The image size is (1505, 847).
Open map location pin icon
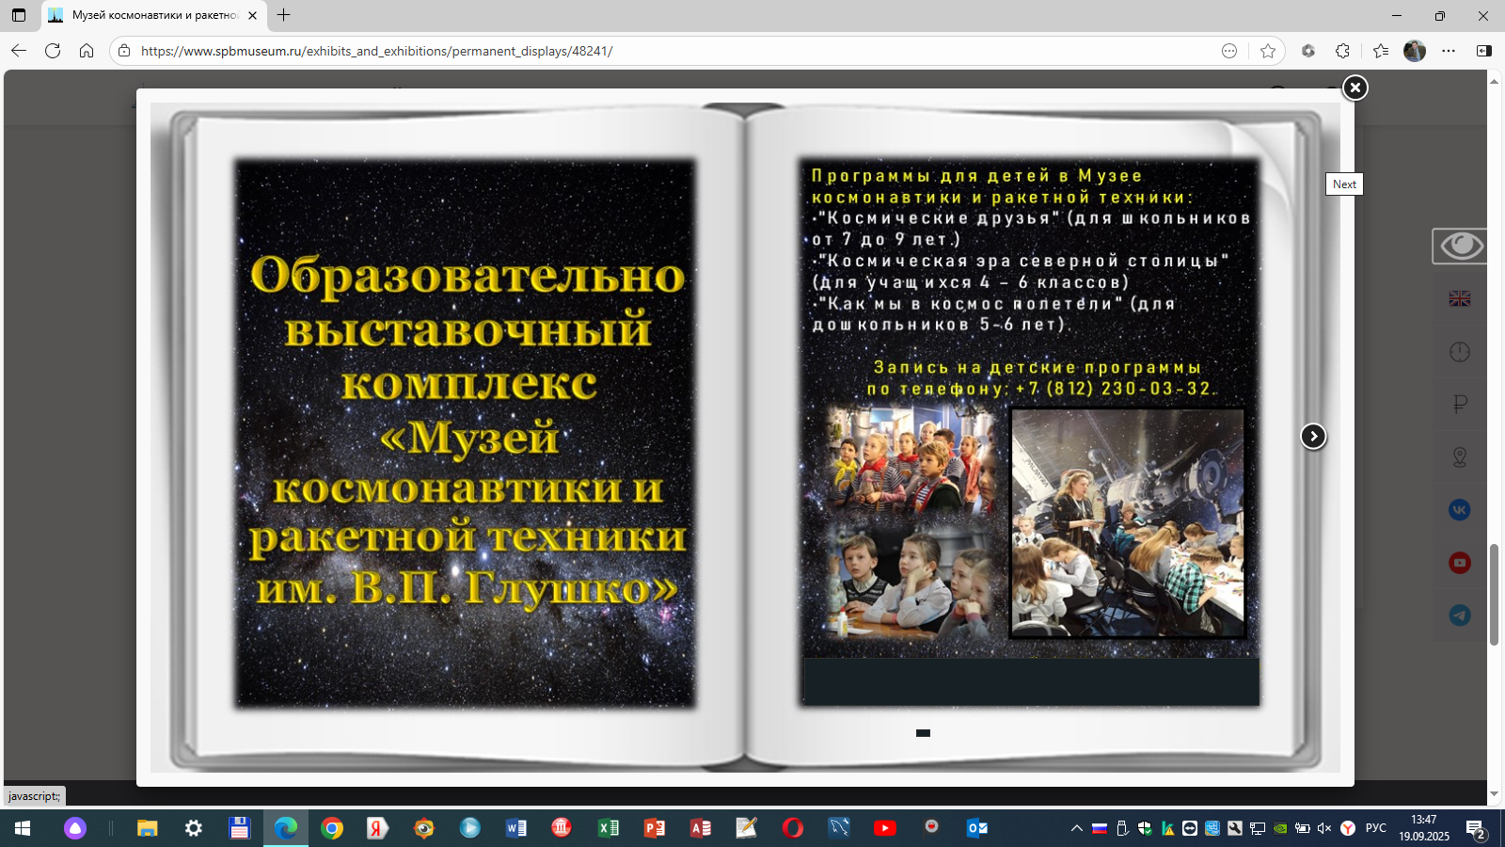click(x=1460, y=457)
